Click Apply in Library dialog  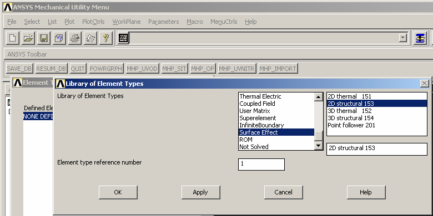tap(200, 192)
